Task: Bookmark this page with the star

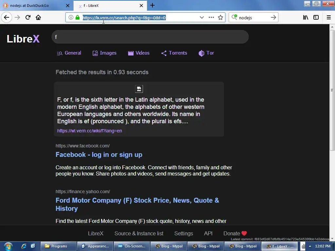Action: point(220,18)
